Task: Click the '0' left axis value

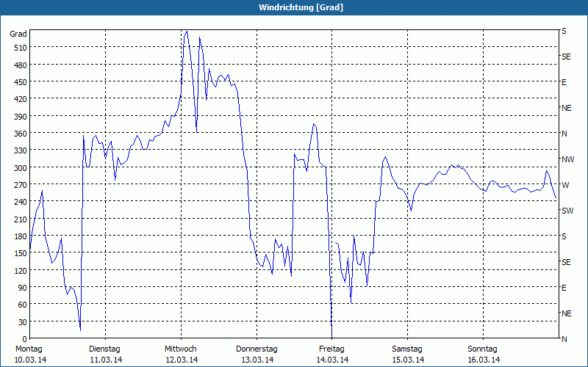Action: click(25, 339)
